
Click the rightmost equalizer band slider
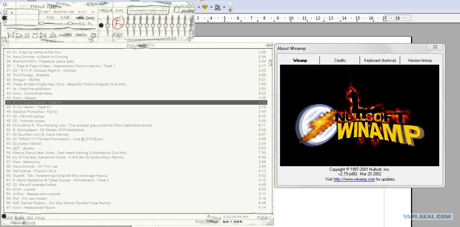point(185,25)
